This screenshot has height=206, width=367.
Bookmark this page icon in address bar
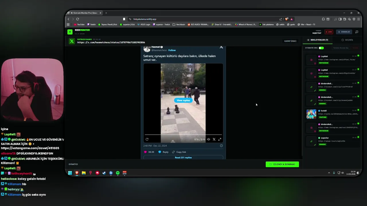coord(124,19)
